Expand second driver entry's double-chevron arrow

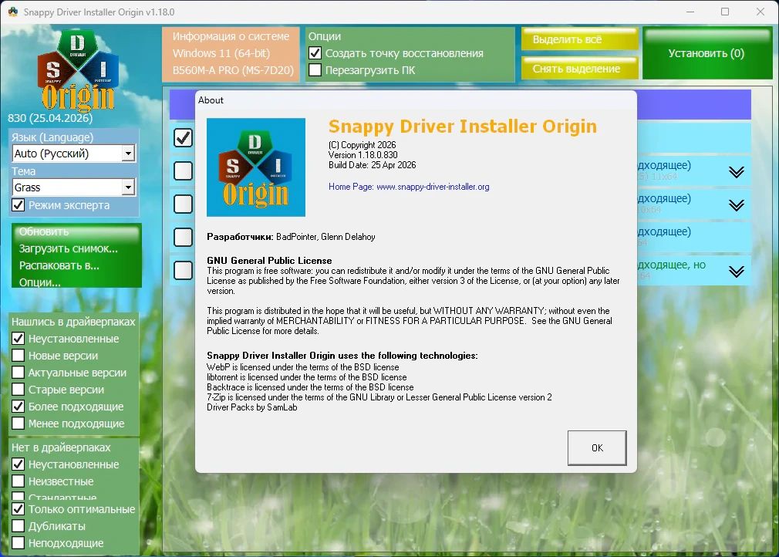click(x=737, y=205)
